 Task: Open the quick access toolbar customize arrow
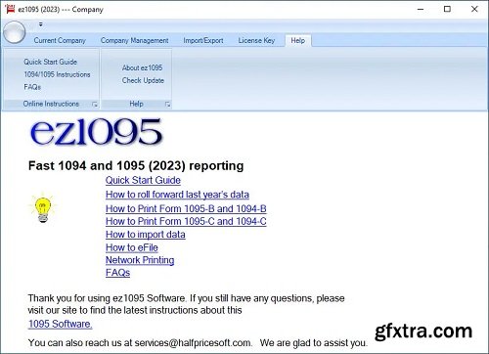[41, 24]
